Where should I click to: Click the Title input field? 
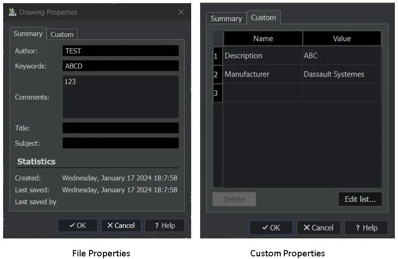[120, 128]
